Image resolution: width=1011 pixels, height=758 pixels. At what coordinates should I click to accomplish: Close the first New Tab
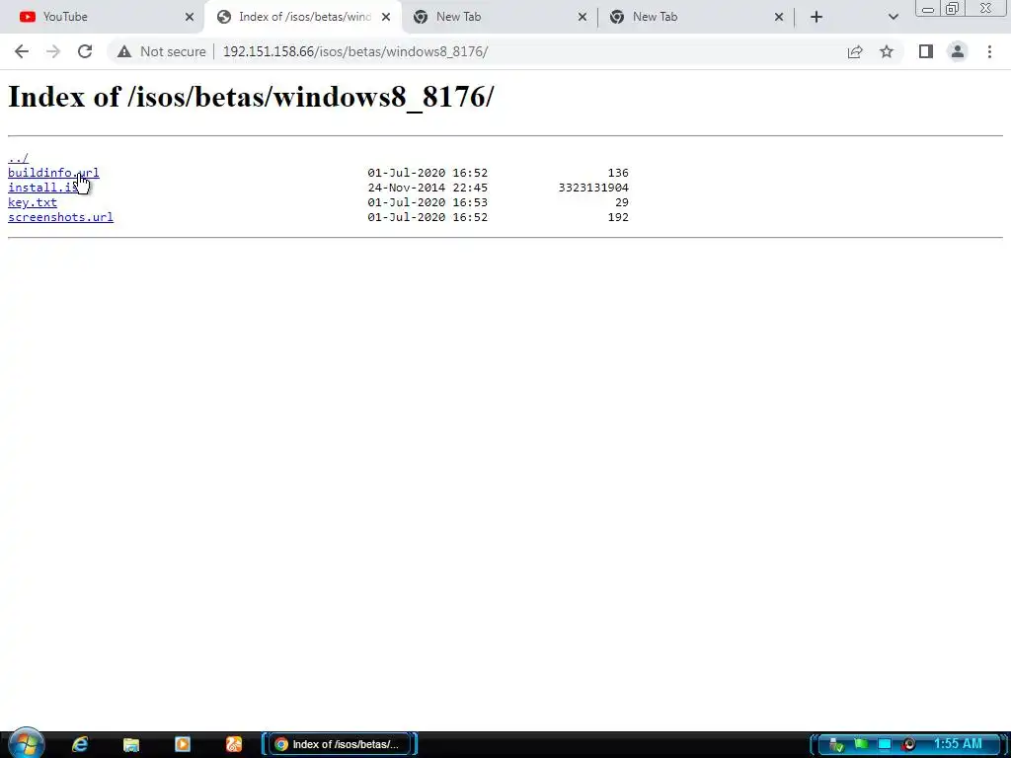tap(583, 17)
